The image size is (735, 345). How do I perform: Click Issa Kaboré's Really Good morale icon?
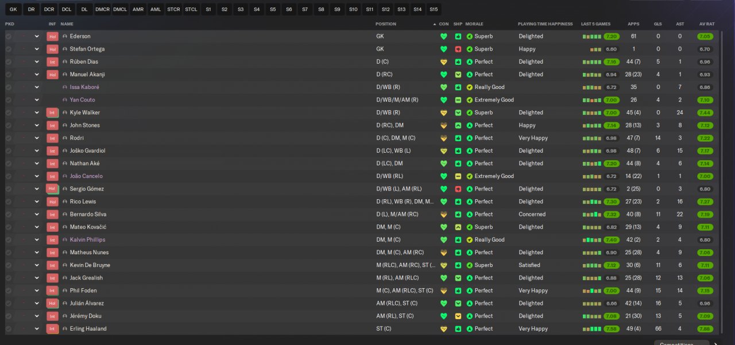click(469, 87)
